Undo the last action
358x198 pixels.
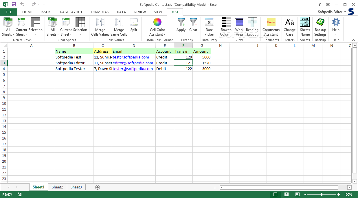[22, 4]
